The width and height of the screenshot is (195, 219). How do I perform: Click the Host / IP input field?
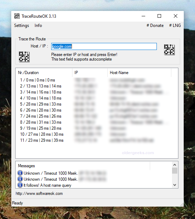(x=104, y=46)
